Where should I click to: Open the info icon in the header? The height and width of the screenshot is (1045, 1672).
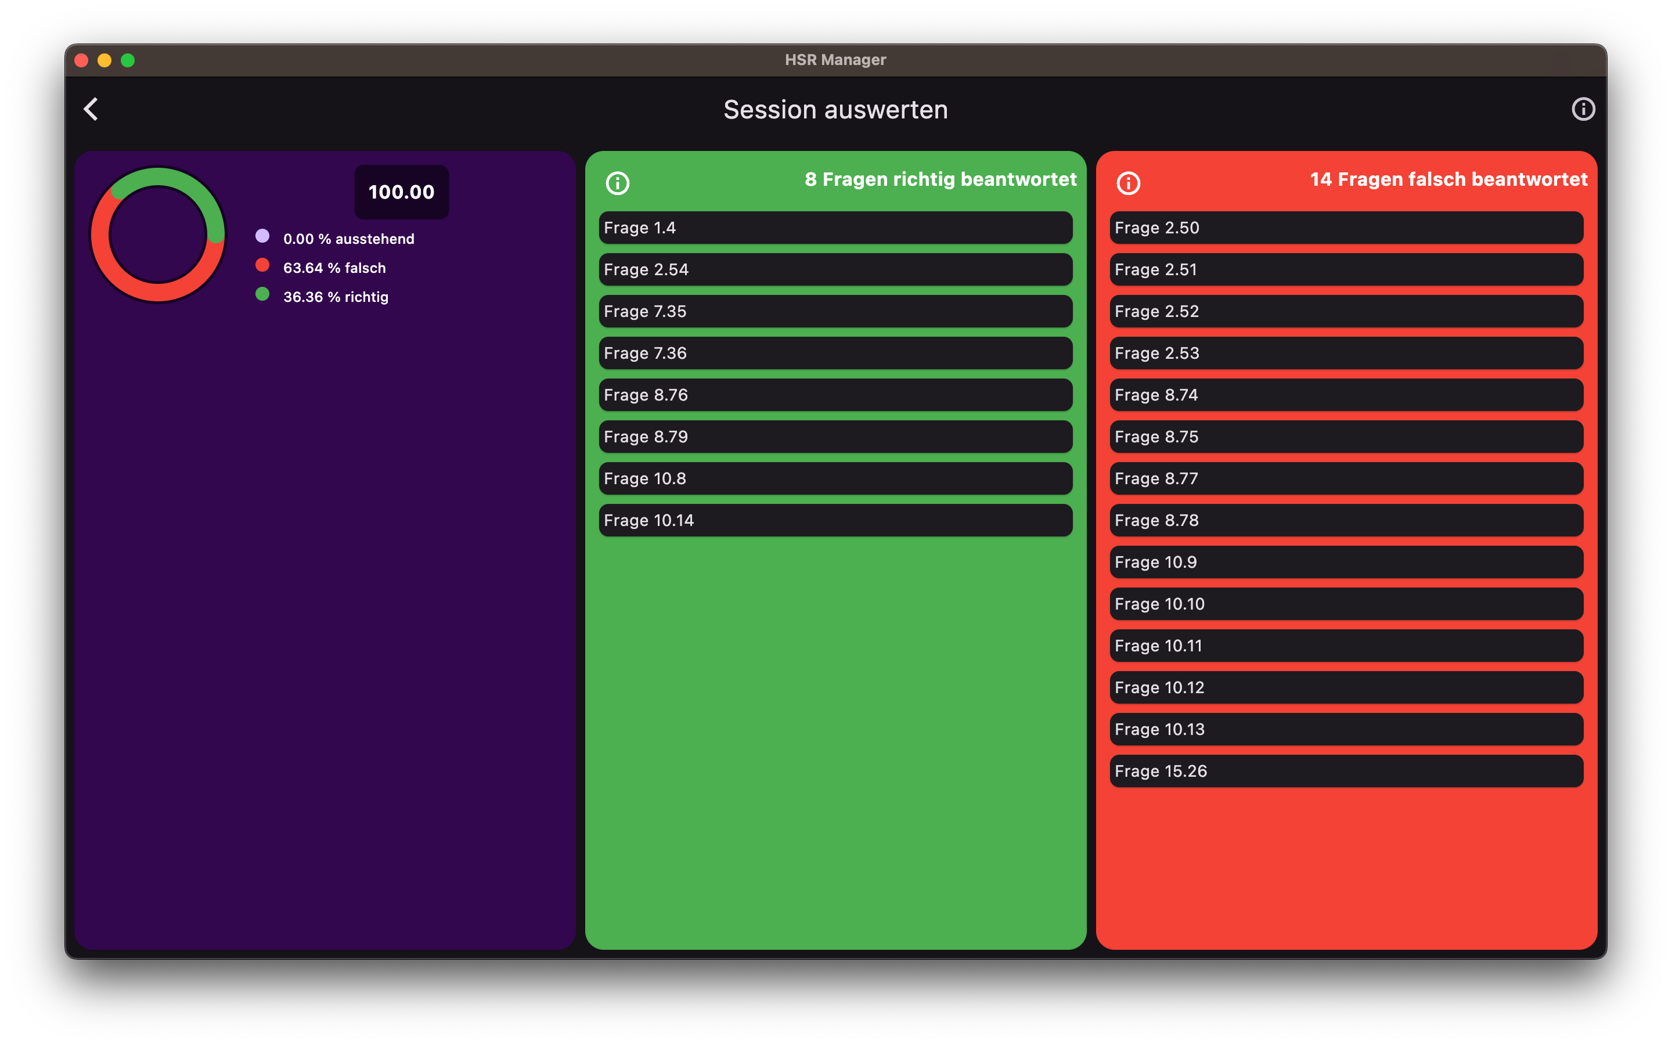[1583, 109]
